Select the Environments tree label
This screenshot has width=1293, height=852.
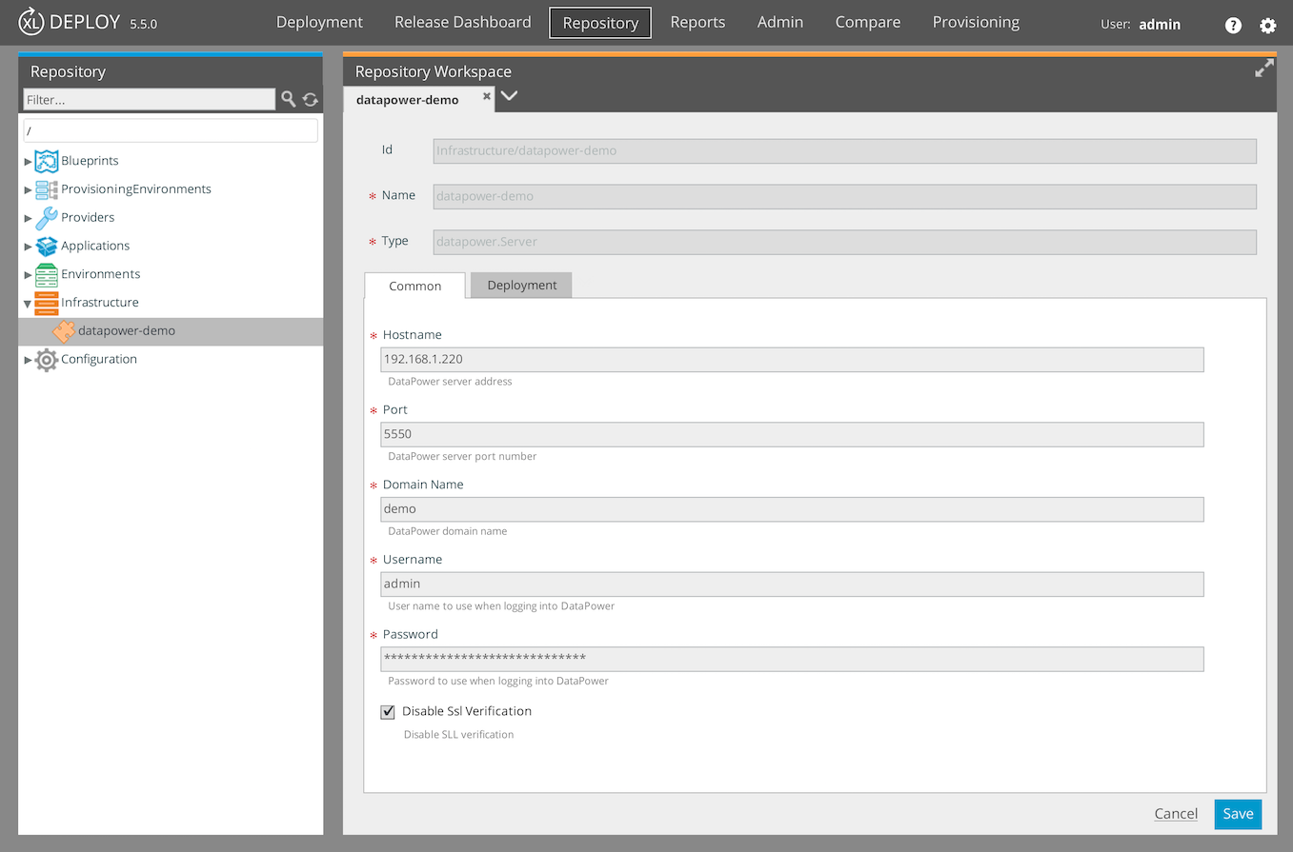pyautogui.click(x=100, y=274)
